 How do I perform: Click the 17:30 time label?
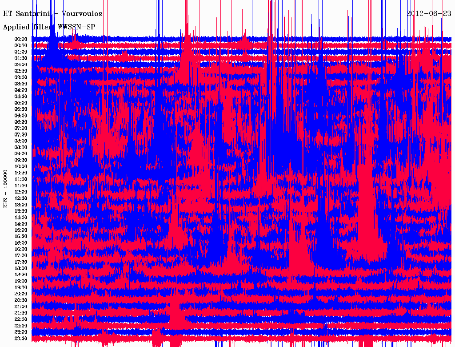pos(21,262)
